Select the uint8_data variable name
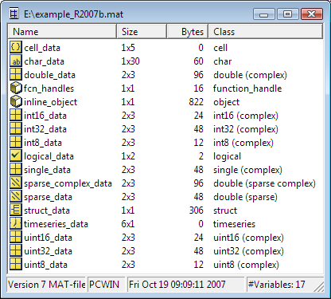331x299 pixels. pos(45,265)
